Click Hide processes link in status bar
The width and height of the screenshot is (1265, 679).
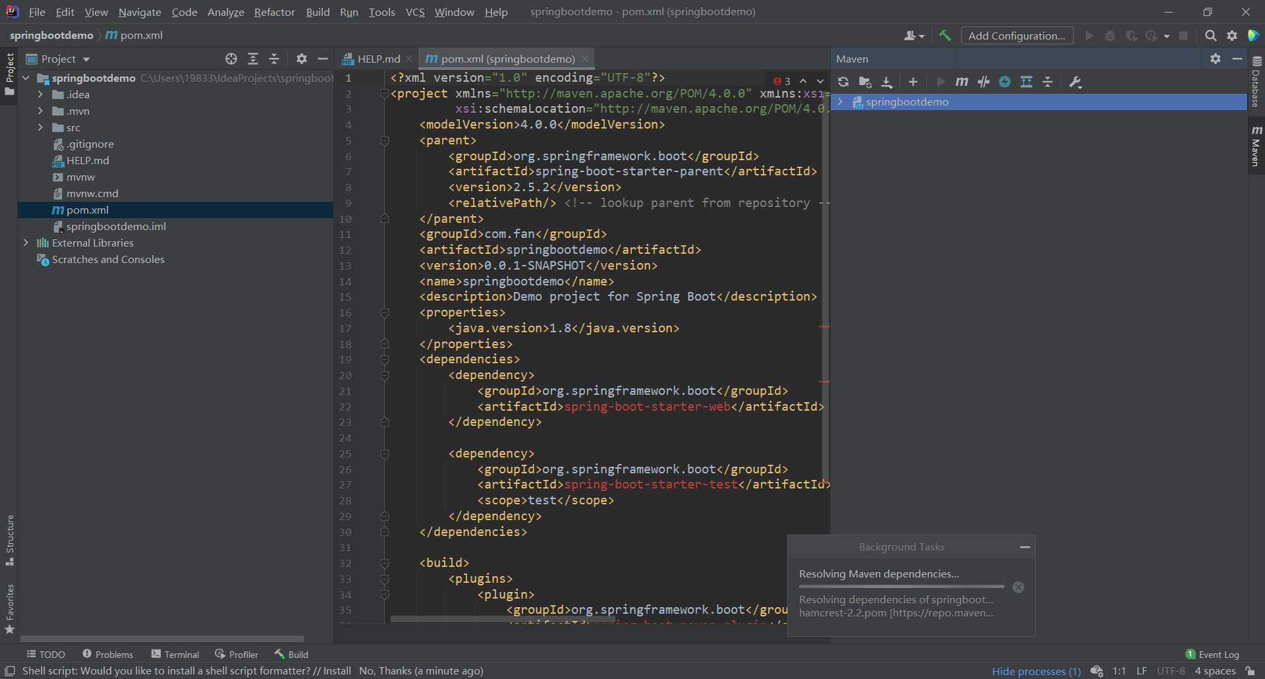coord(1036,670)
